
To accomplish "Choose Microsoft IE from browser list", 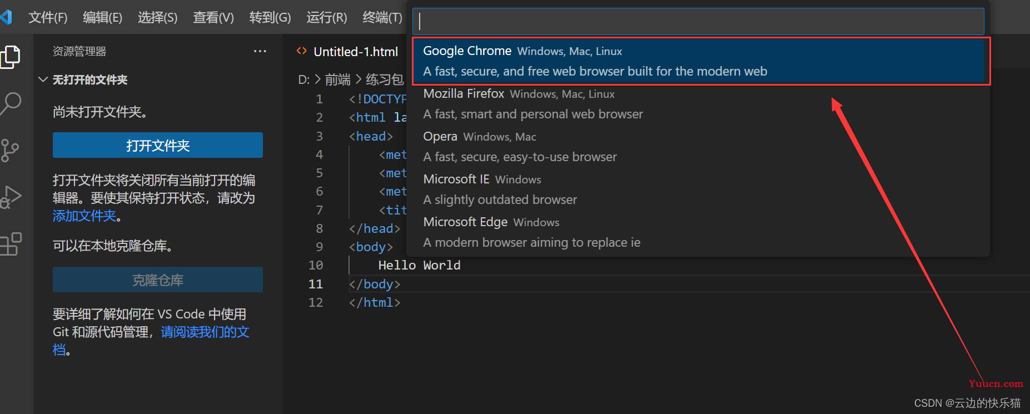I will pos(698,189).
